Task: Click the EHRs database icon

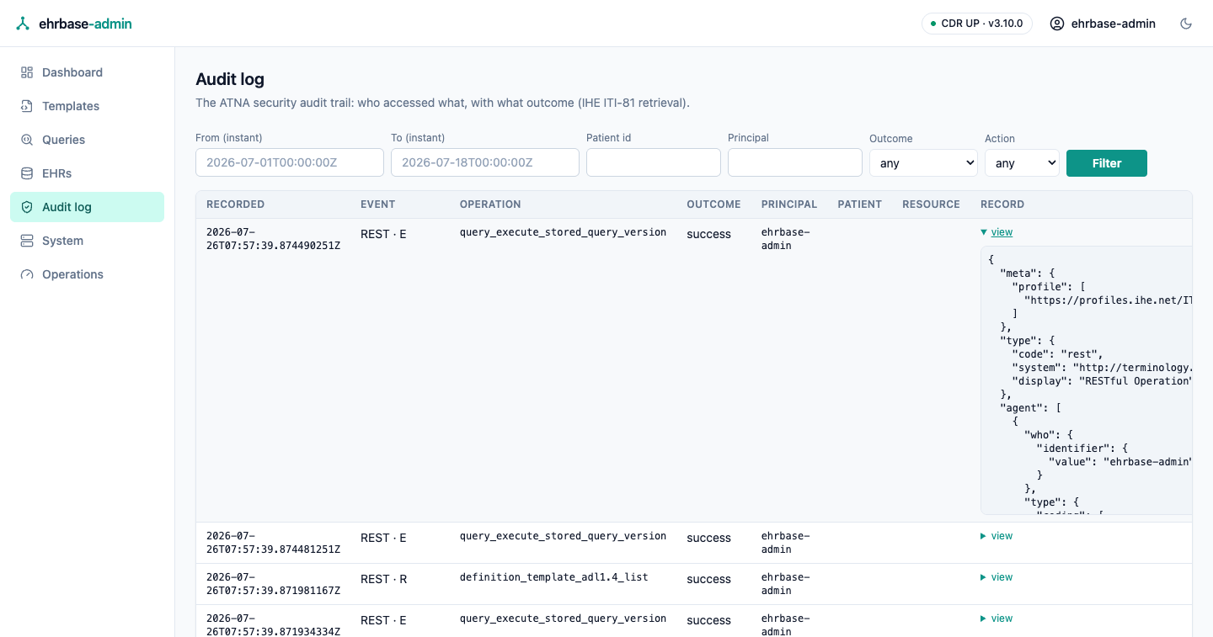Action: [27, 173]
